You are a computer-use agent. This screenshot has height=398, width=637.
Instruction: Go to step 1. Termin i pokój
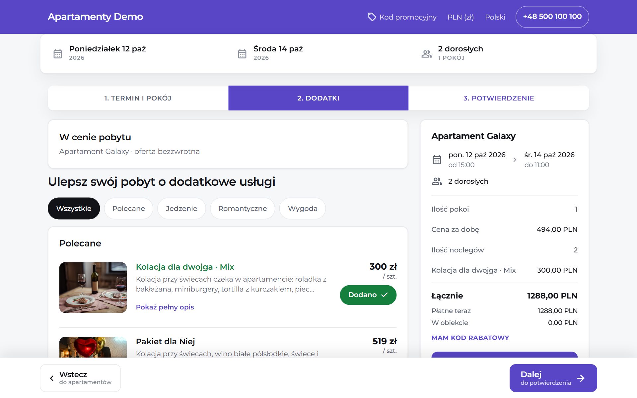click(138, 98)
